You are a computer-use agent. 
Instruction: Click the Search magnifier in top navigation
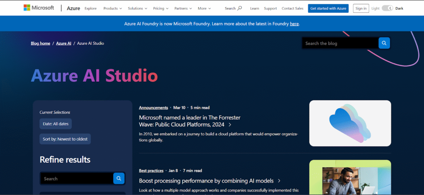click(240, 8)
